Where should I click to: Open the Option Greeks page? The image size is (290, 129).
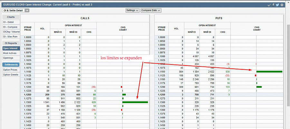point(11,75)
